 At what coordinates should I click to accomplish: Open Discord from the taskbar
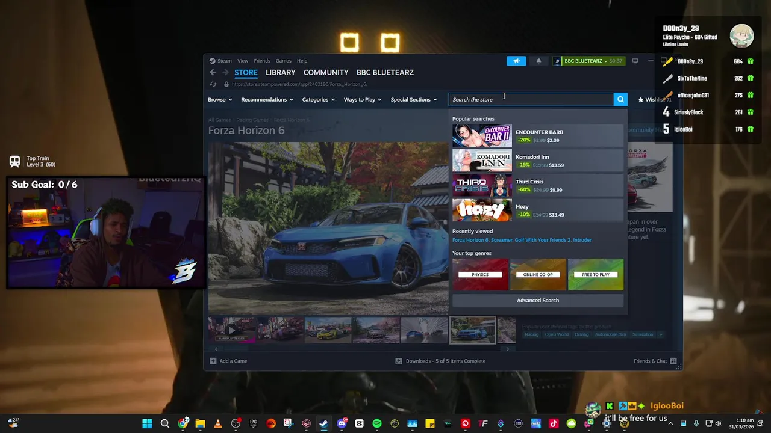pos(342,423)
